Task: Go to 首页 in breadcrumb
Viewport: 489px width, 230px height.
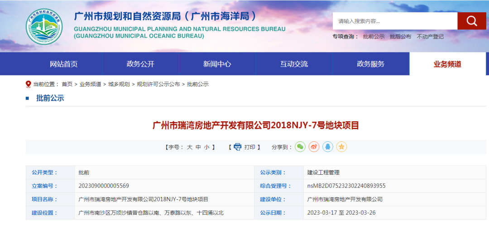Action: (x=67, y=84)
